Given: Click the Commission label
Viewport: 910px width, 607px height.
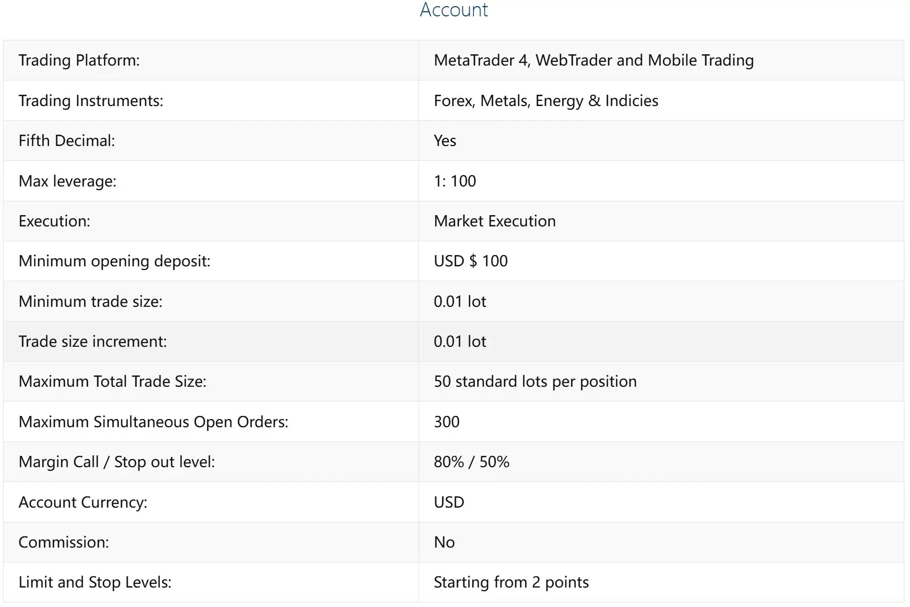Looking at the screenshot, I should [x=64, y=542].
